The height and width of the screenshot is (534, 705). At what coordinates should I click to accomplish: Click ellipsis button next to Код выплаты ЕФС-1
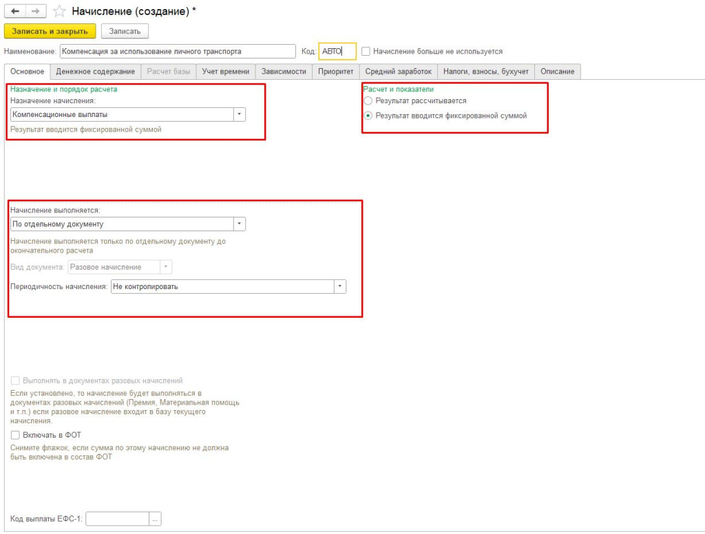[155, 520]
